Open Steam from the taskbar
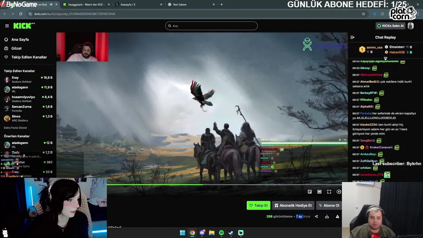This screenshot has width=423, height=238. (x=231, y=233)
